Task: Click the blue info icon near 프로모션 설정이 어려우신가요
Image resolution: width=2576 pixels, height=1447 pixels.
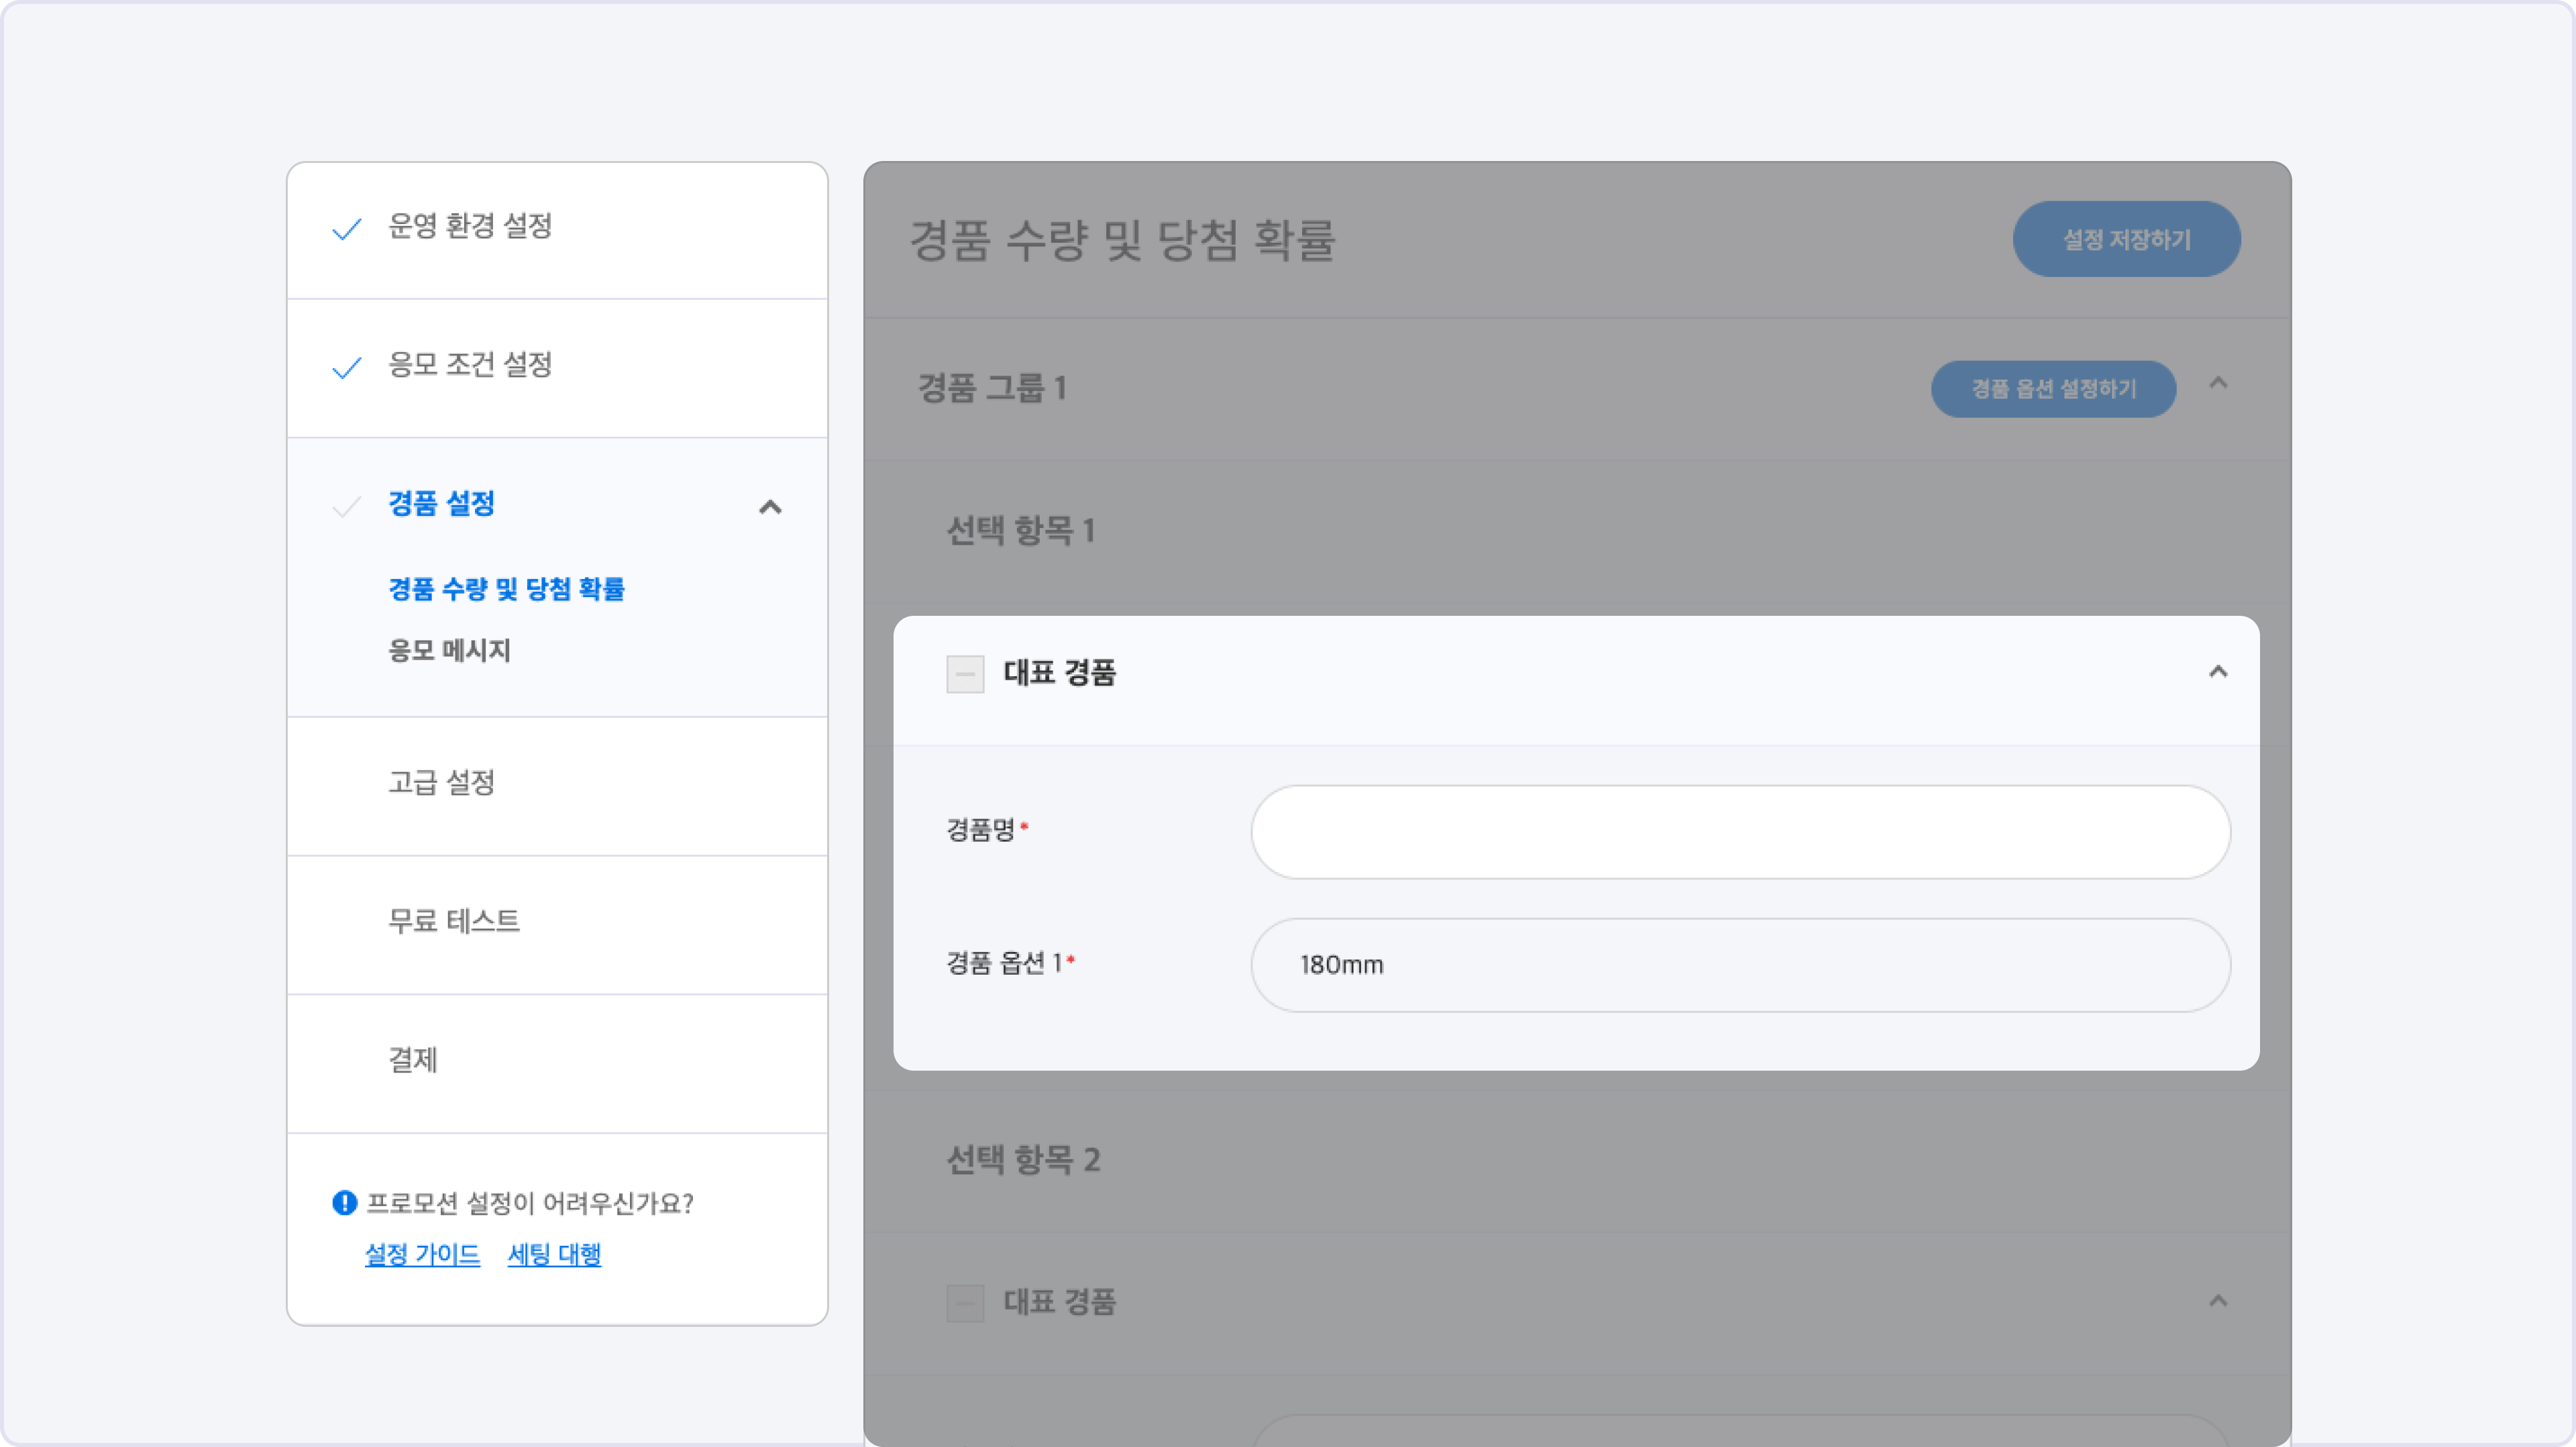Action: pos(344,1202)
